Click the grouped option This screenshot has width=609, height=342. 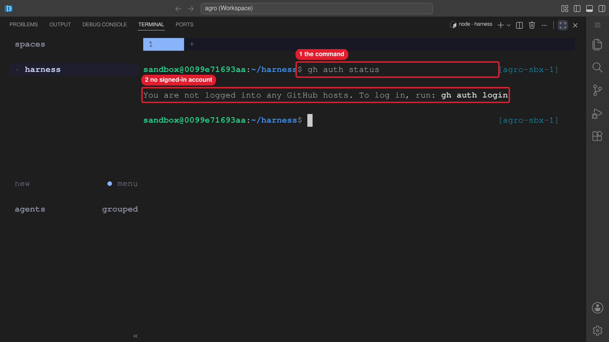(120, 209)
